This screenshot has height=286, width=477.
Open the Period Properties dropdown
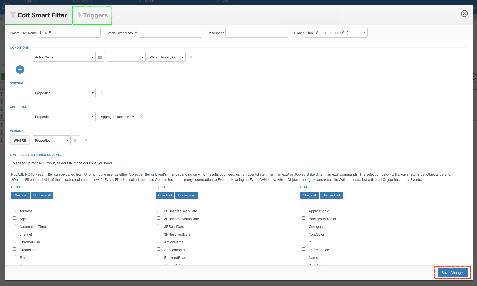coord(52,140)
